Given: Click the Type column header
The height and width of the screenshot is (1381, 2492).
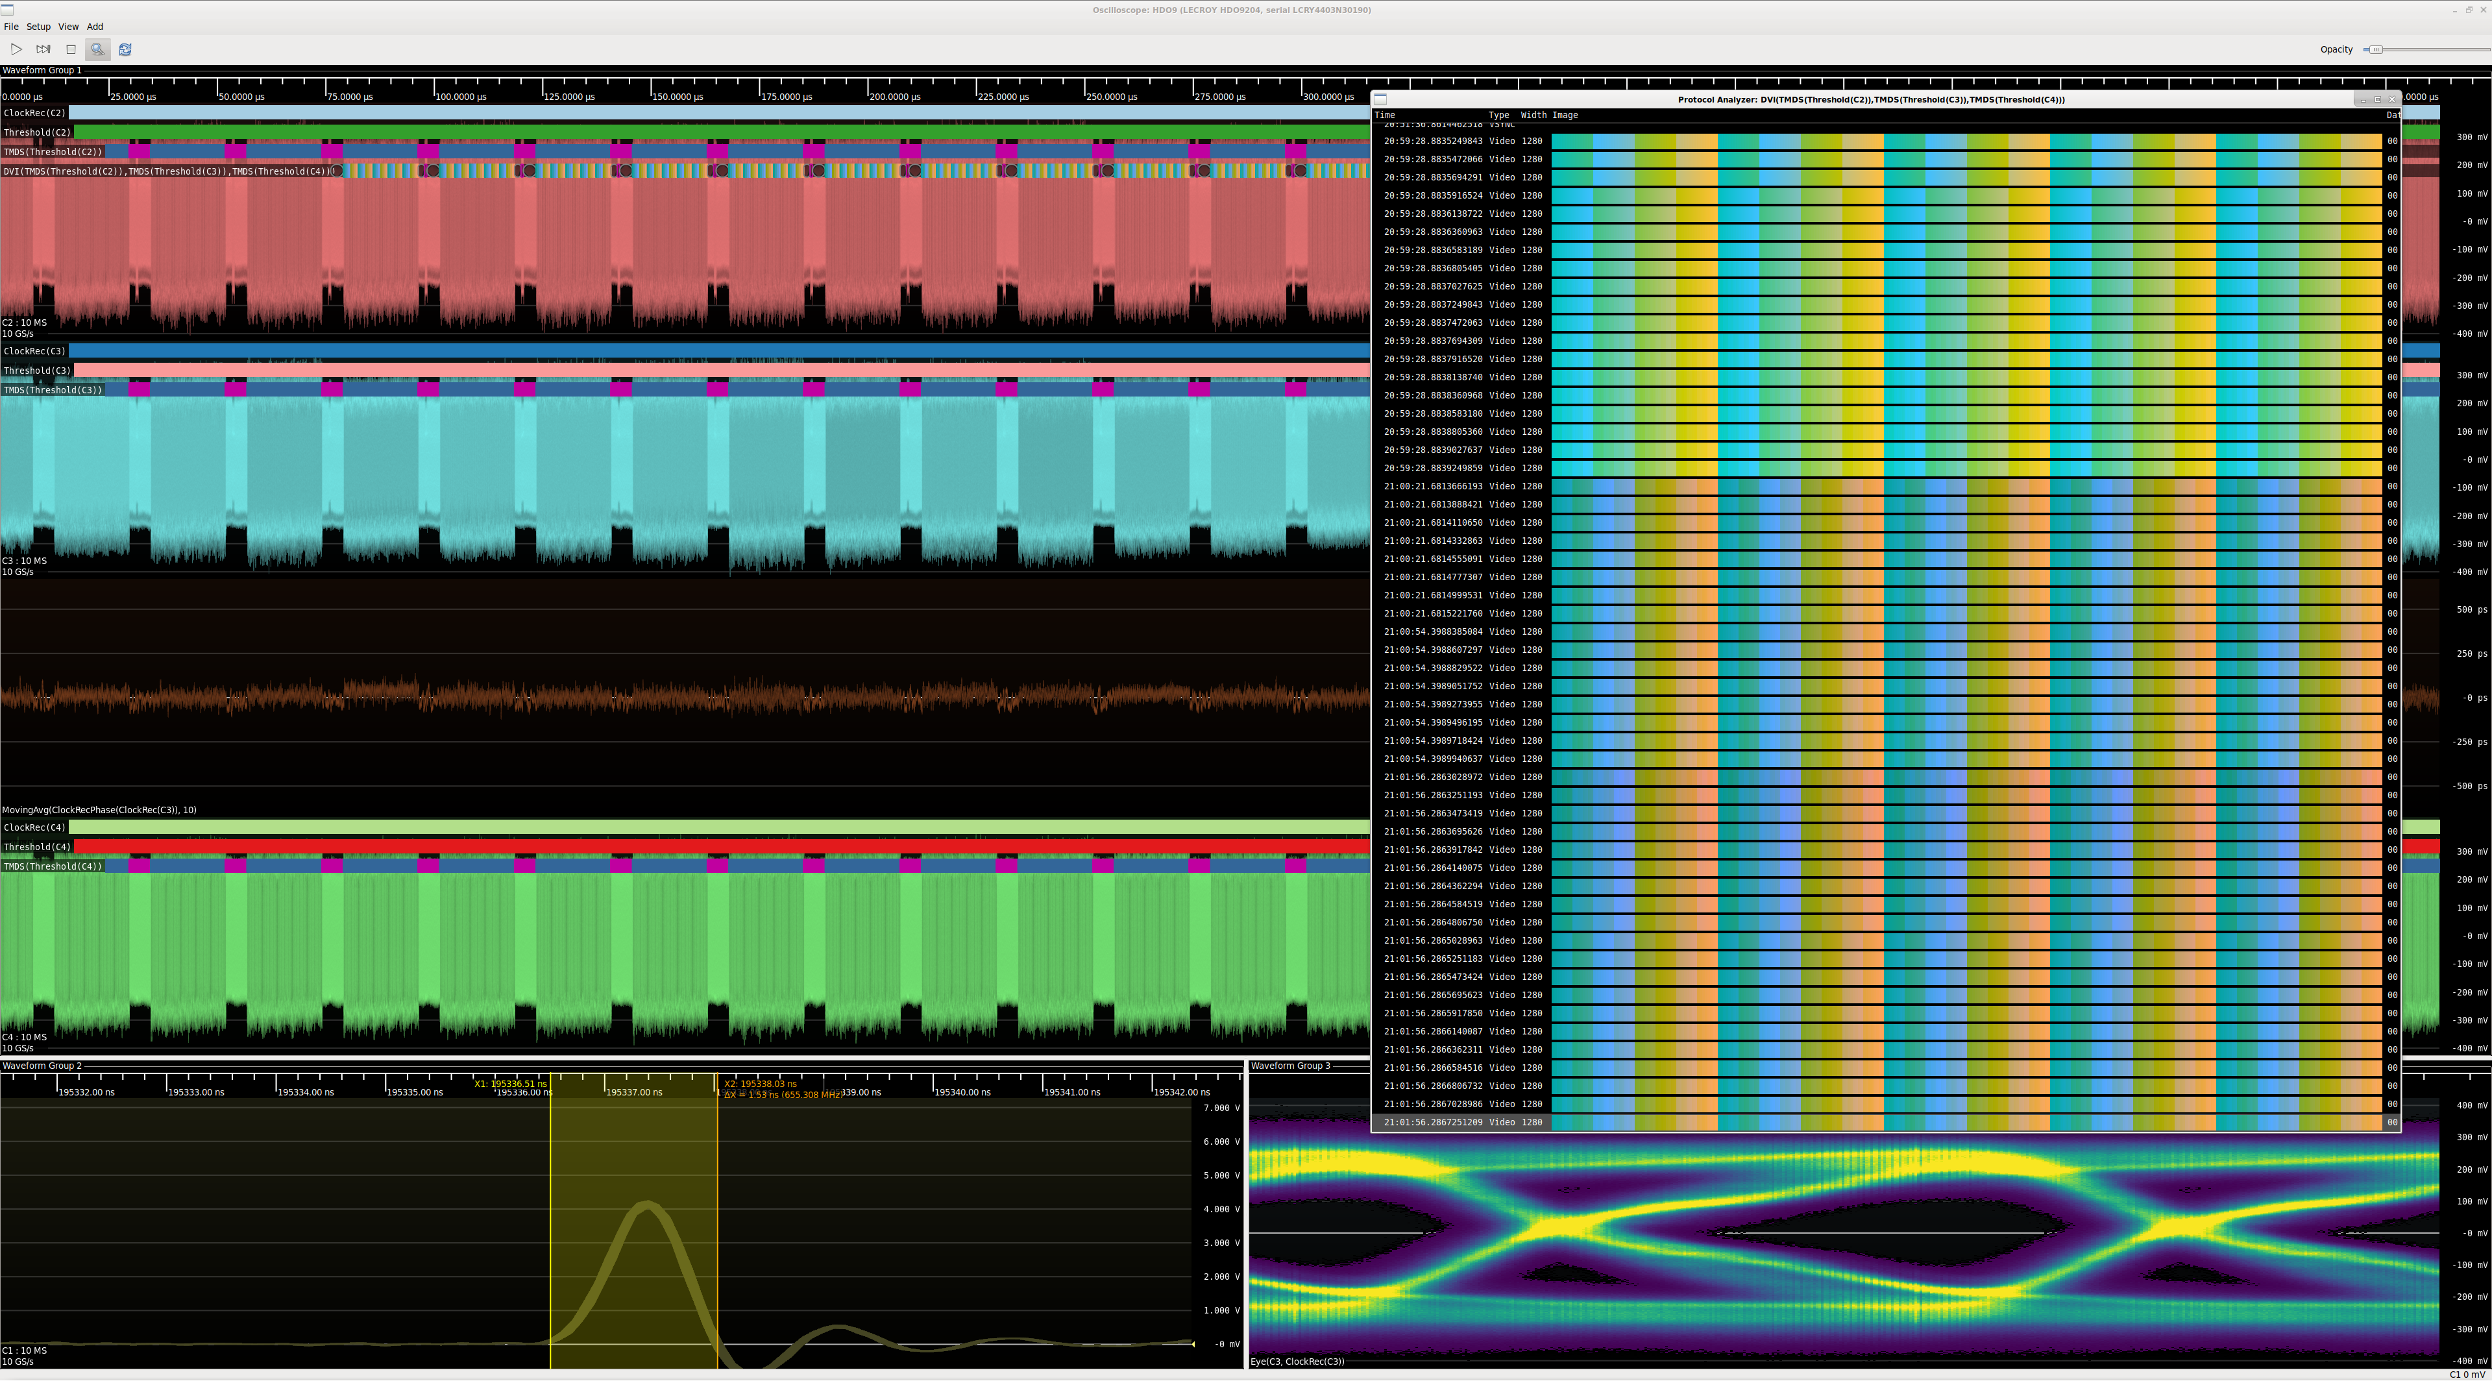Looking at the screenshot, I should [1498, 115].
